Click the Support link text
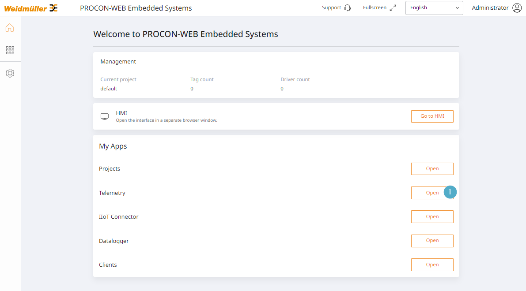Viewport: 526px width, 291px height. (331, 7)
